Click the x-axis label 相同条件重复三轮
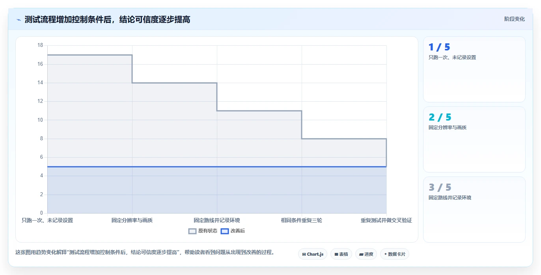Screen dimensions: 541x275 coord(302,220)
